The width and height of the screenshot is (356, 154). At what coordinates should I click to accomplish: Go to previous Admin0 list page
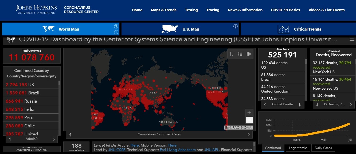pos(10,139)
